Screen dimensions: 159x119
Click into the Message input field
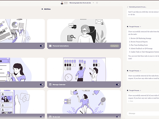tap(143, 113)
